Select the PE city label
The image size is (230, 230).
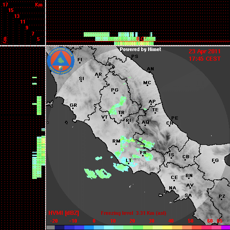(175, 118)
